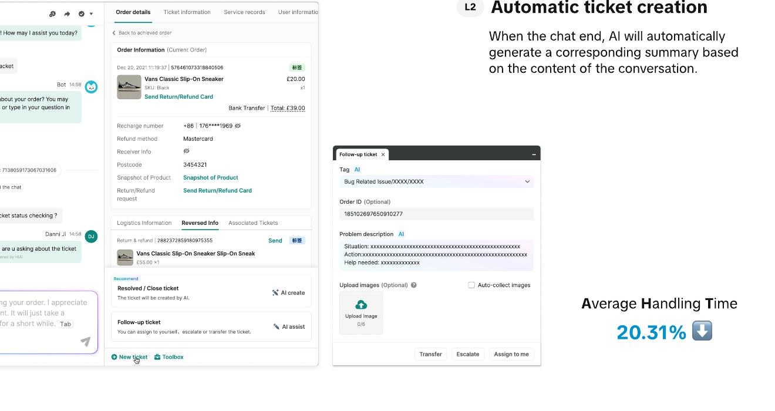Viewport: 775px width, 411px height.
Task: Click the Transfer button
Action: pos(430,354)
